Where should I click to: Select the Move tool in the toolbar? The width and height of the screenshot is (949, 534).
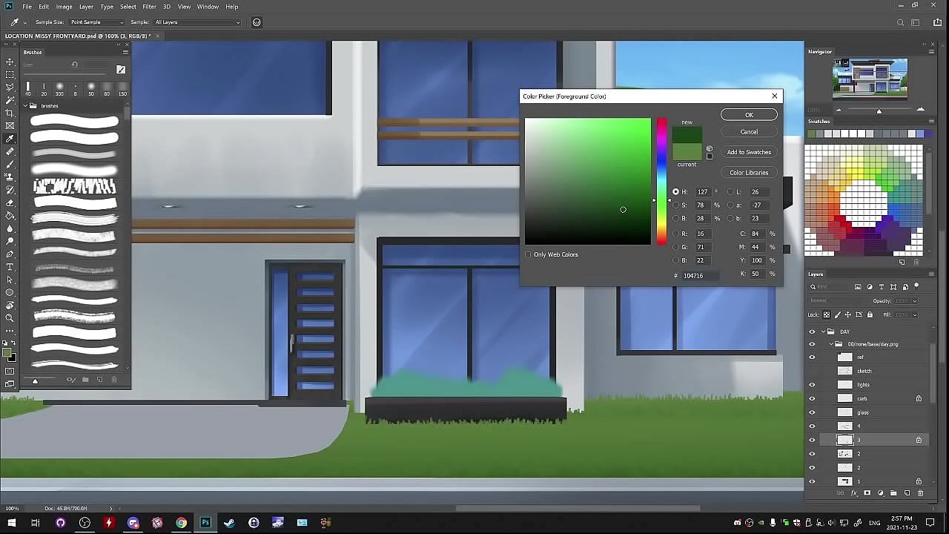point(10,62)
